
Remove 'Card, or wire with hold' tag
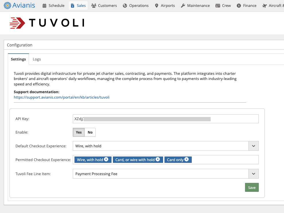[x=158, y=159]
